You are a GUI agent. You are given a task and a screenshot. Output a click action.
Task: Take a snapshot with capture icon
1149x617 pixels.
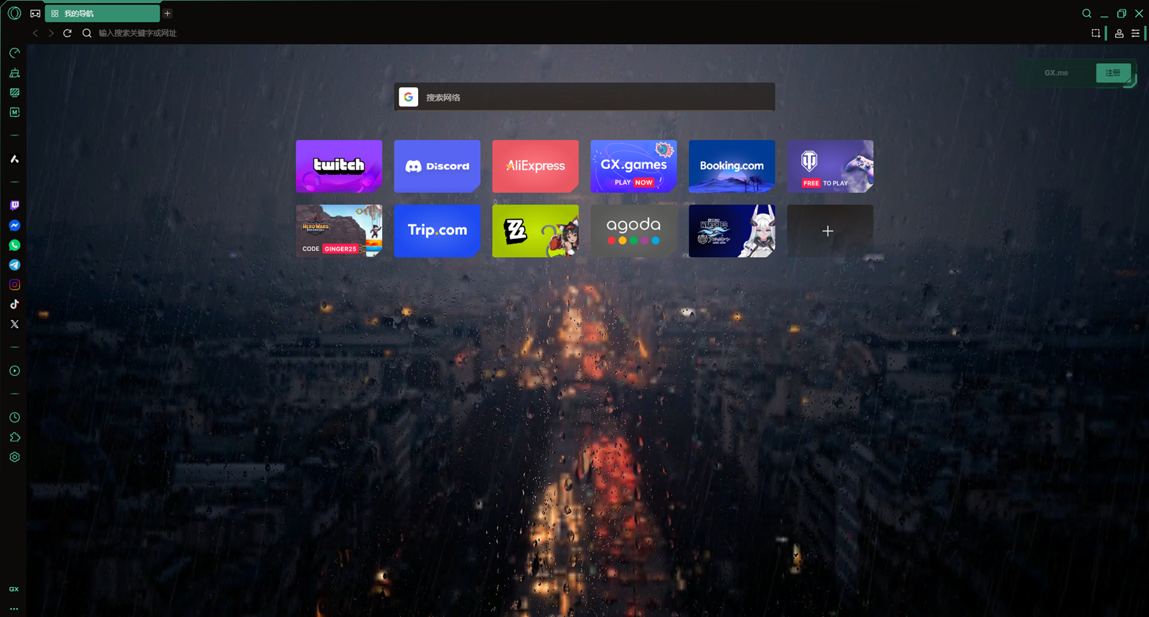pos(1096,33)
